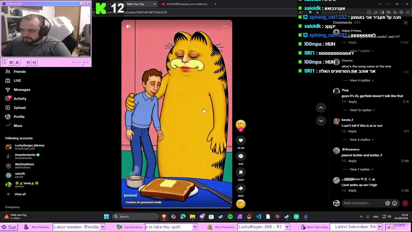Like the 'peanut butter and butter' comment
The image size is (412, 232).
[403, 161]
